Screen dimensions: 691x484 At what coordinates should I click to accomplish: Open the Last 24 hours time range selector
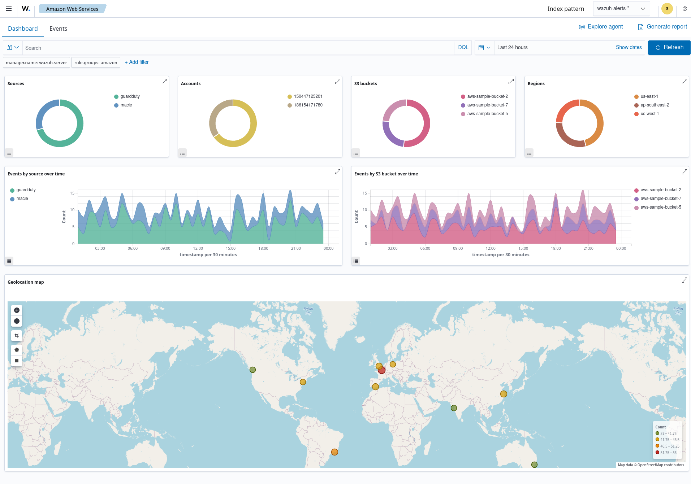tap(512, 47)
